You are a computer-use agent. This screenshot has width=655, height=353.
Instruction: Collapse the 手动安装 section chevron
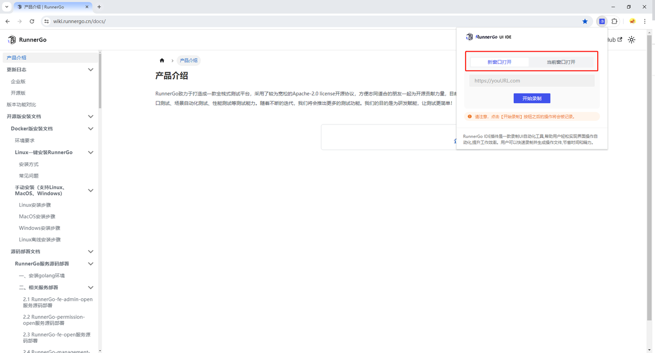tap(91, 190)
